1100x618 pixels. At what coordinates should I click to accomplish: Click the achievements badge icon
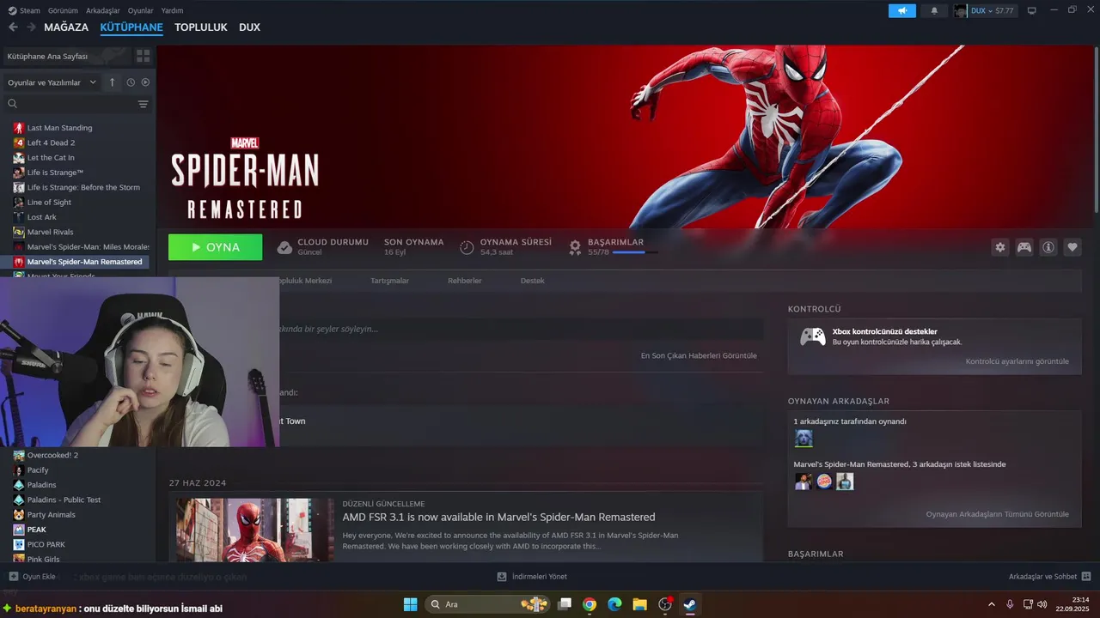(x=575, y=247)
